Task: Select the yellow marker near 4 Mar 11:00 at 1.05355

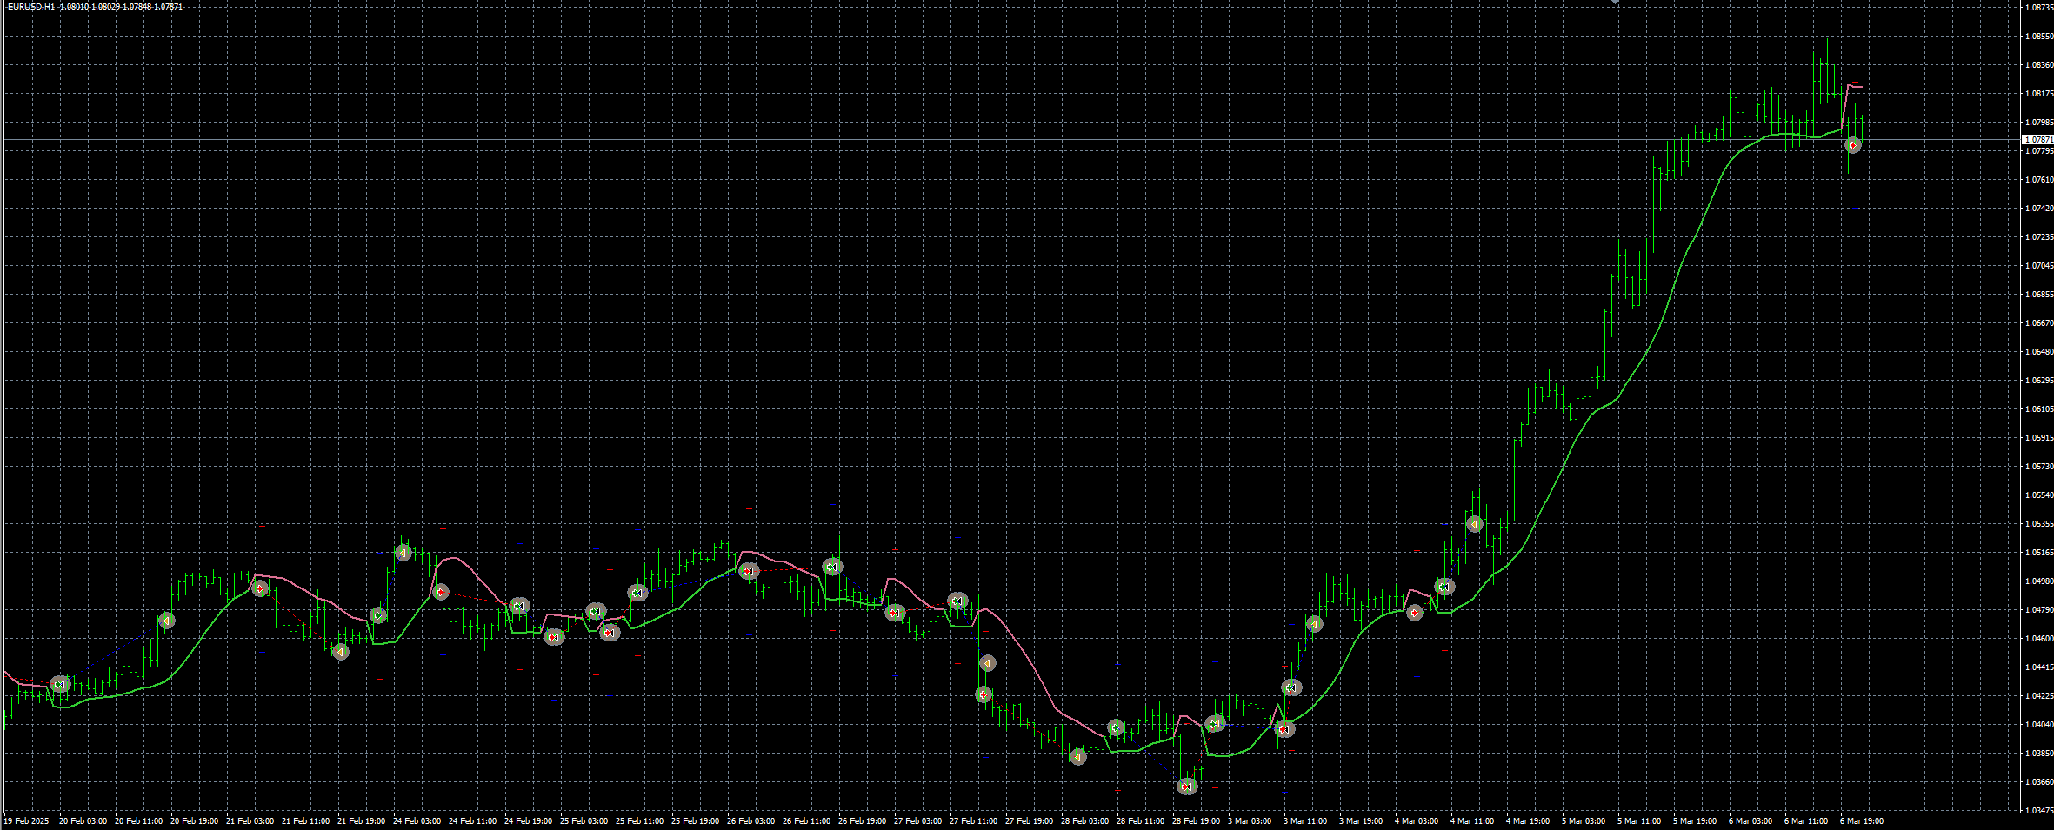Action: click(1474, 524)
